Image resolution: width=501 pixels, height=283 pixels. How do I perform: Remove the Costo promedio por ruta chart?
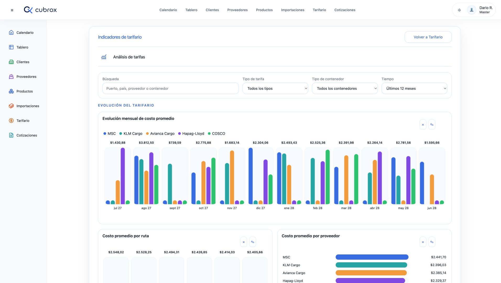[244, 242]
